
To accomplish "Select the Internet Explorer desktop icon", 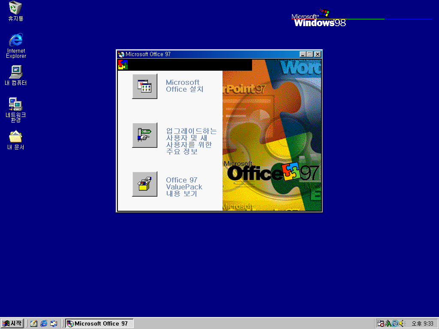I will 16,46.
